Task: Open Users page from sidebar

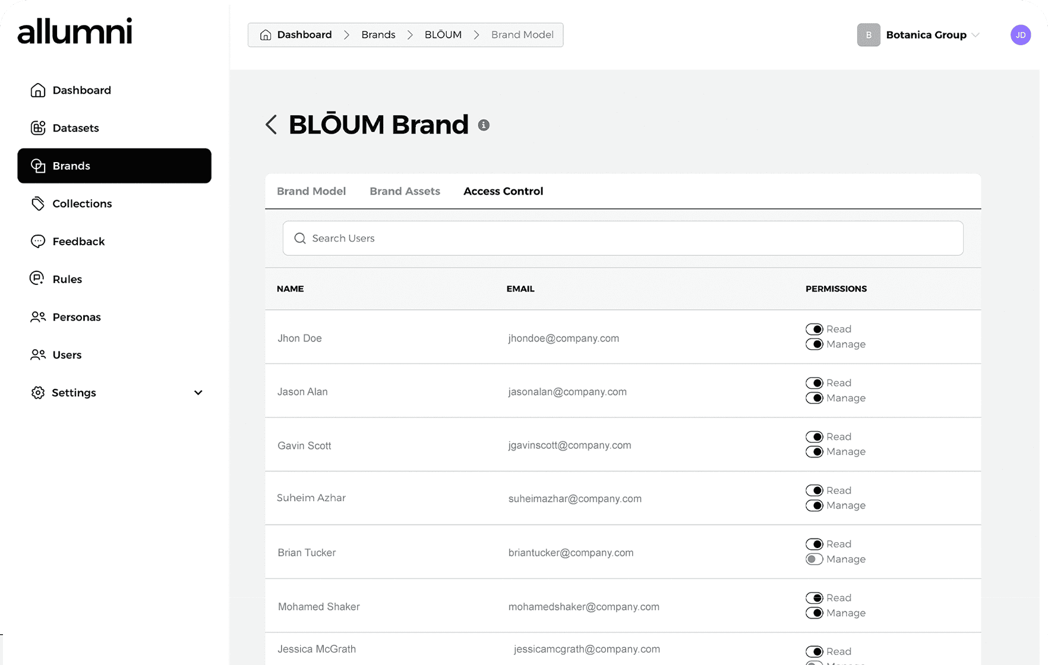Action: click(x=67, y=355)
